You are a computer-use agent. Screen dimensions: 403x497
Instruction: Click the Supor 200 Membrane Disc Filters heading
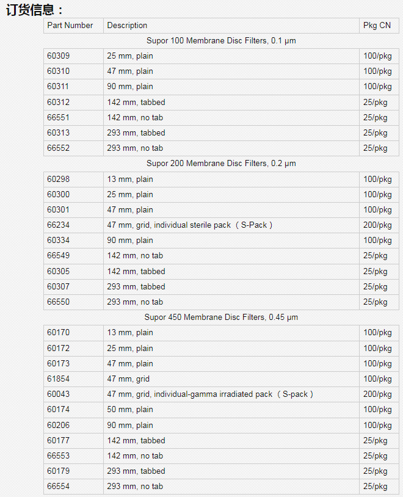point(221,164)
